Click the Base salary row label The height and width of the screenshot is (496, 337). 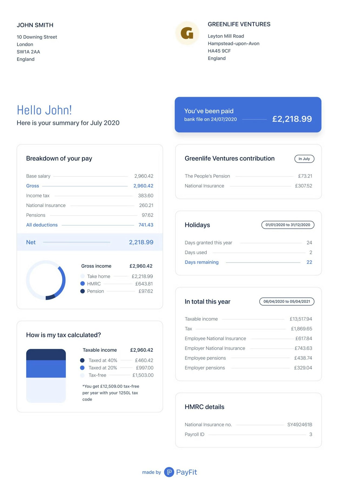tap(38, 176)
